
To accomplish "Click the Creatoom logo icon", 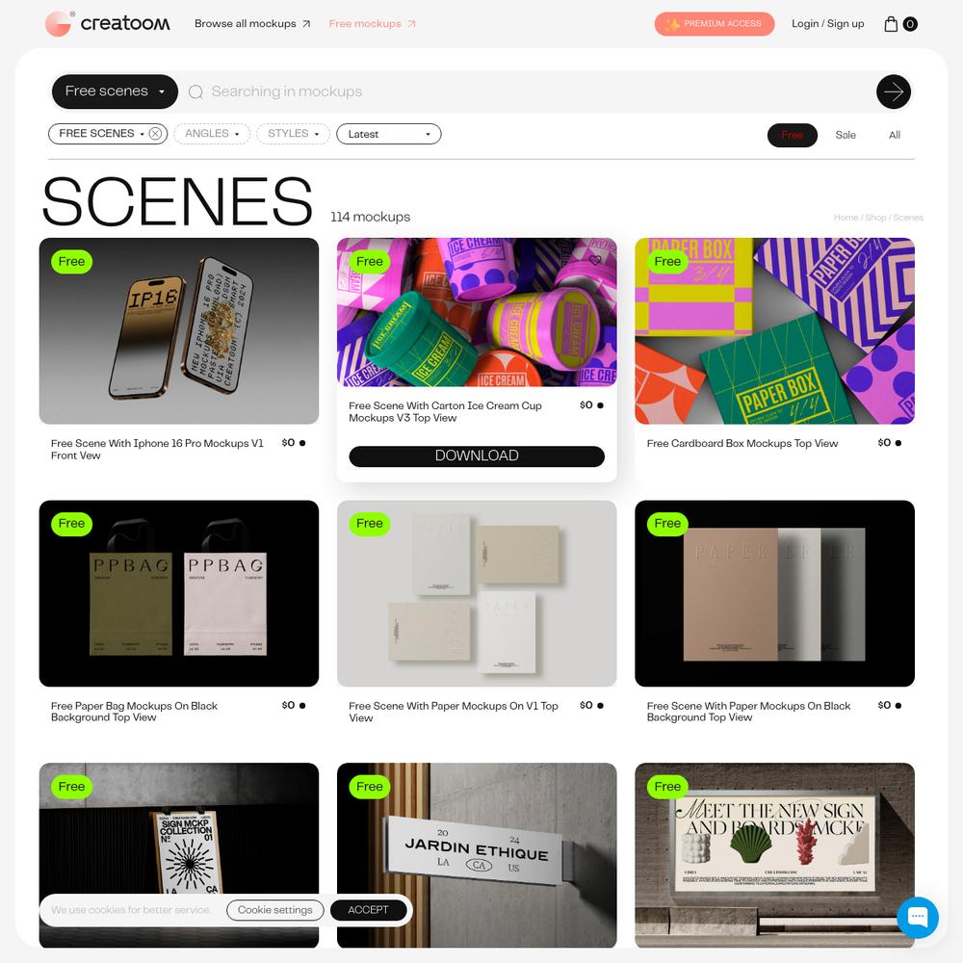I will pos(59,24).
